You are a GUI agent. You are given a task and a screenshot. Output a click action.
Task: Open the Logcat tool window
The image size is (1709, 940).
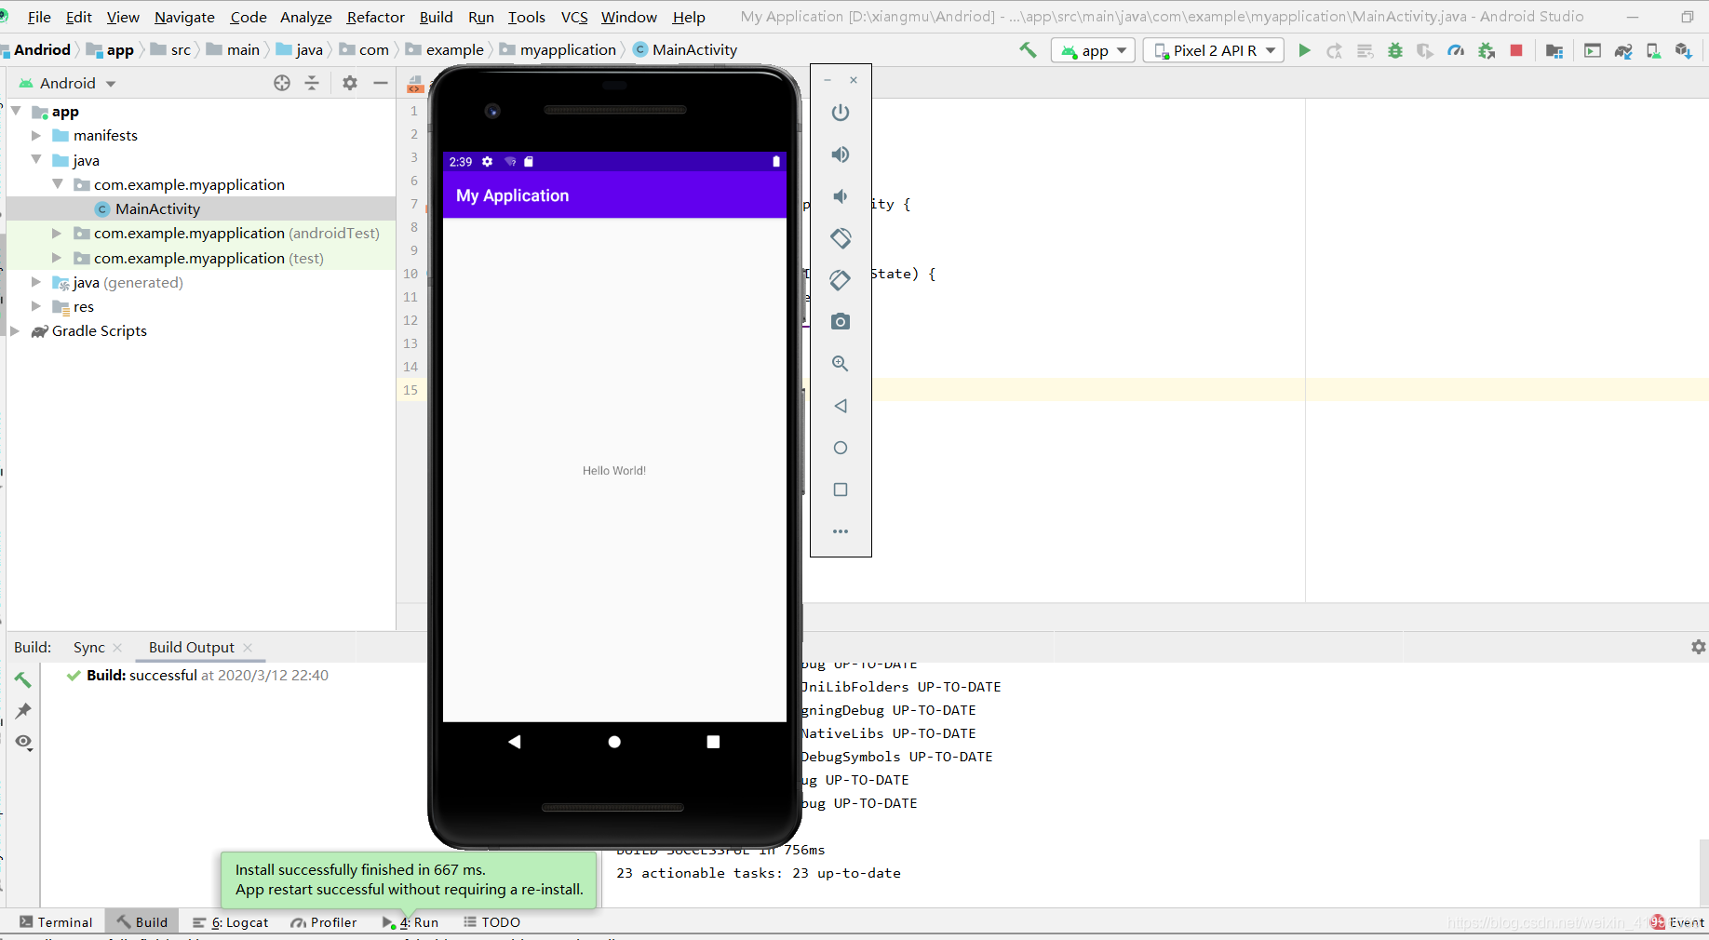231,922
